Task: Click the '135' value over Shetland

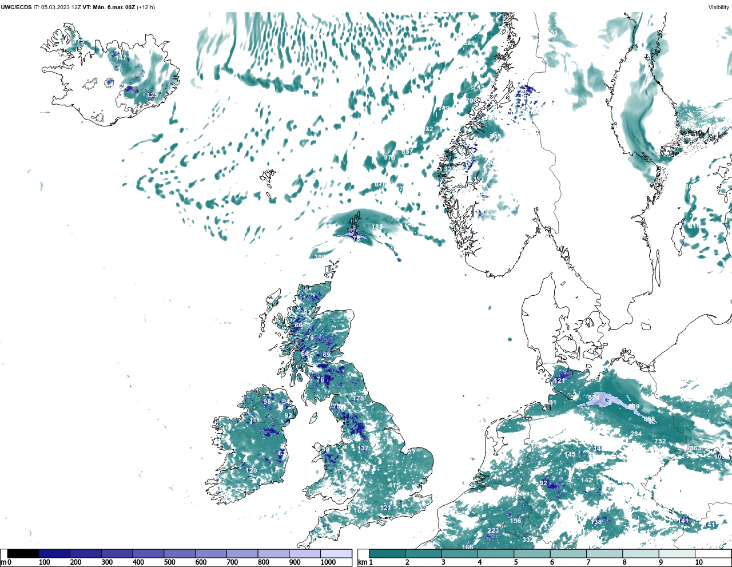Action: (377, 227)
